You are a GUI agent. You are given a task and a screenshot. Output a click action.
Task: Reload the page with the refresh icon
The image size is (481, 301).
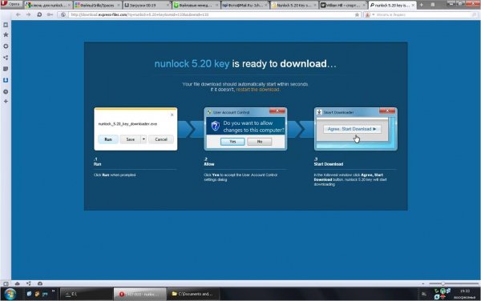[x=39, y=14]
